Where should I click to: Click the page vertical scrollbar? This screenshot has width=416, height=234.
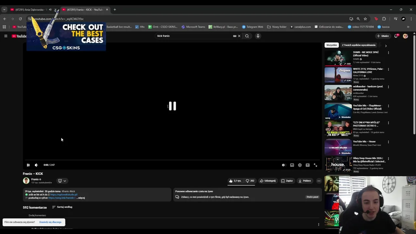coord(414,84)
